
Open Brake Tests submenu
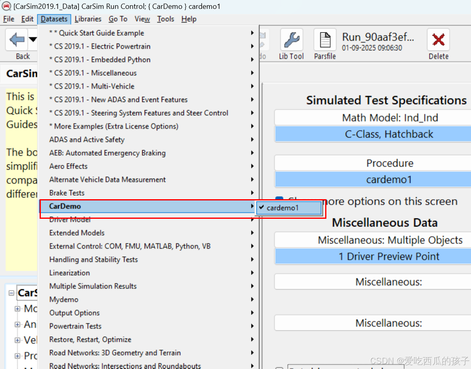tap(148, 193)
